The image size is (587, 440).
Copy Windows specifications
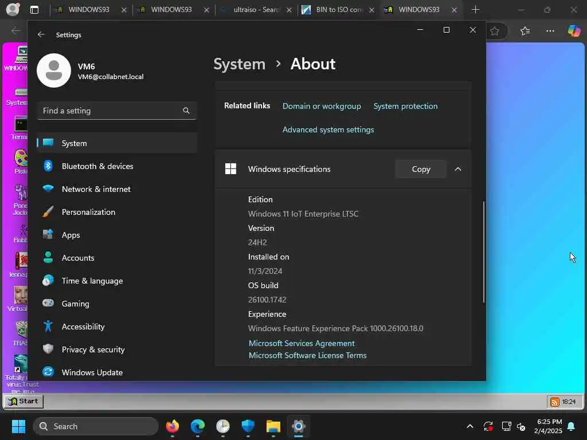pos(421,169)
